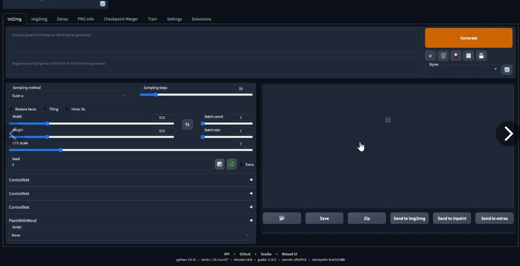
Task: Click Send to extras button
Action: pos(494,218)
